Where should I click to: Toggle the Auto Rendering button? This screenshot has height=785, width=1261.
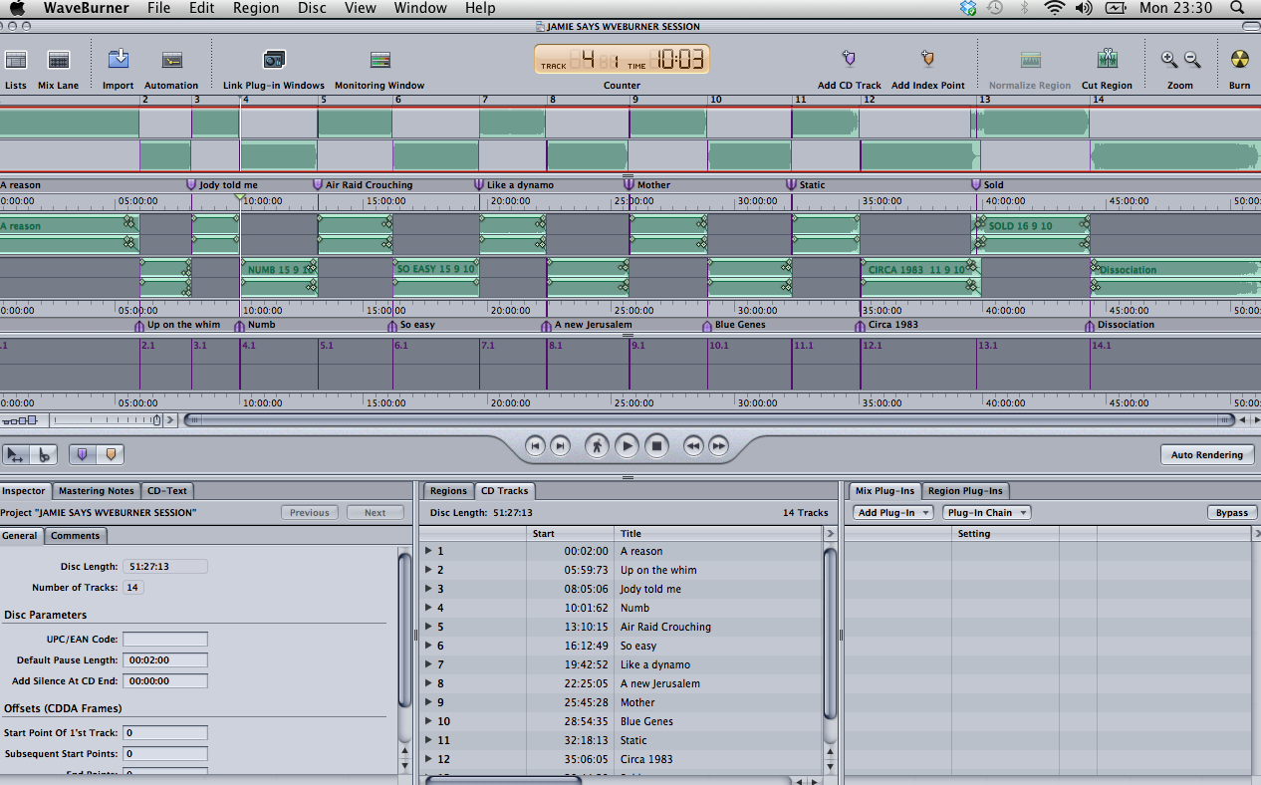click(1206, 455)
